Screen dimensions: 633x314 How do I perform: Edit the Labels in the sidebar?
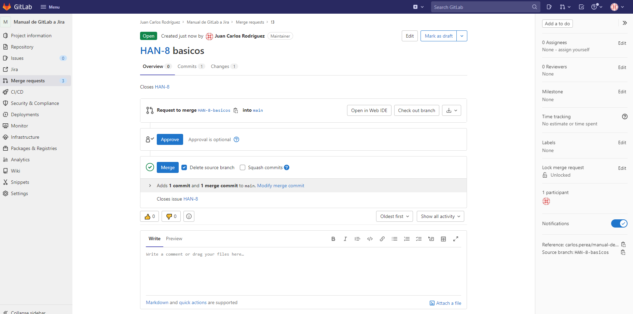point(622,142)
